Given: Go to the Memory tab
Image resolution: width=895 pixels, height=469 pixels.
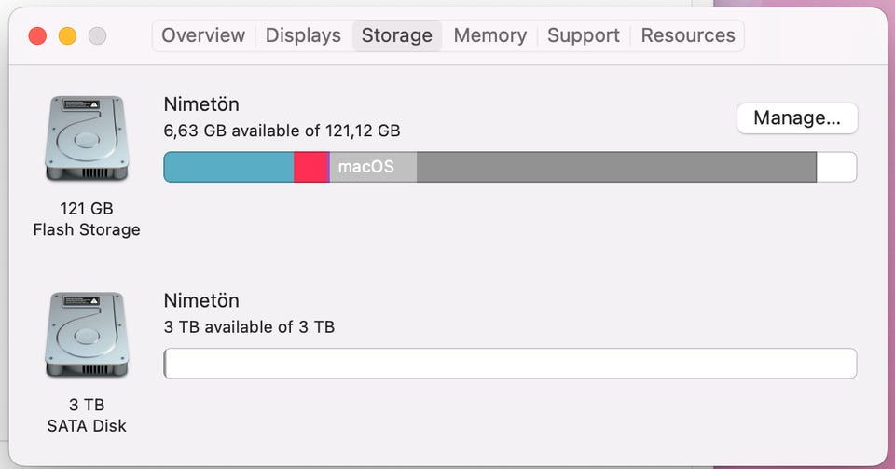Looking at the screenshot, I should 489,35.
